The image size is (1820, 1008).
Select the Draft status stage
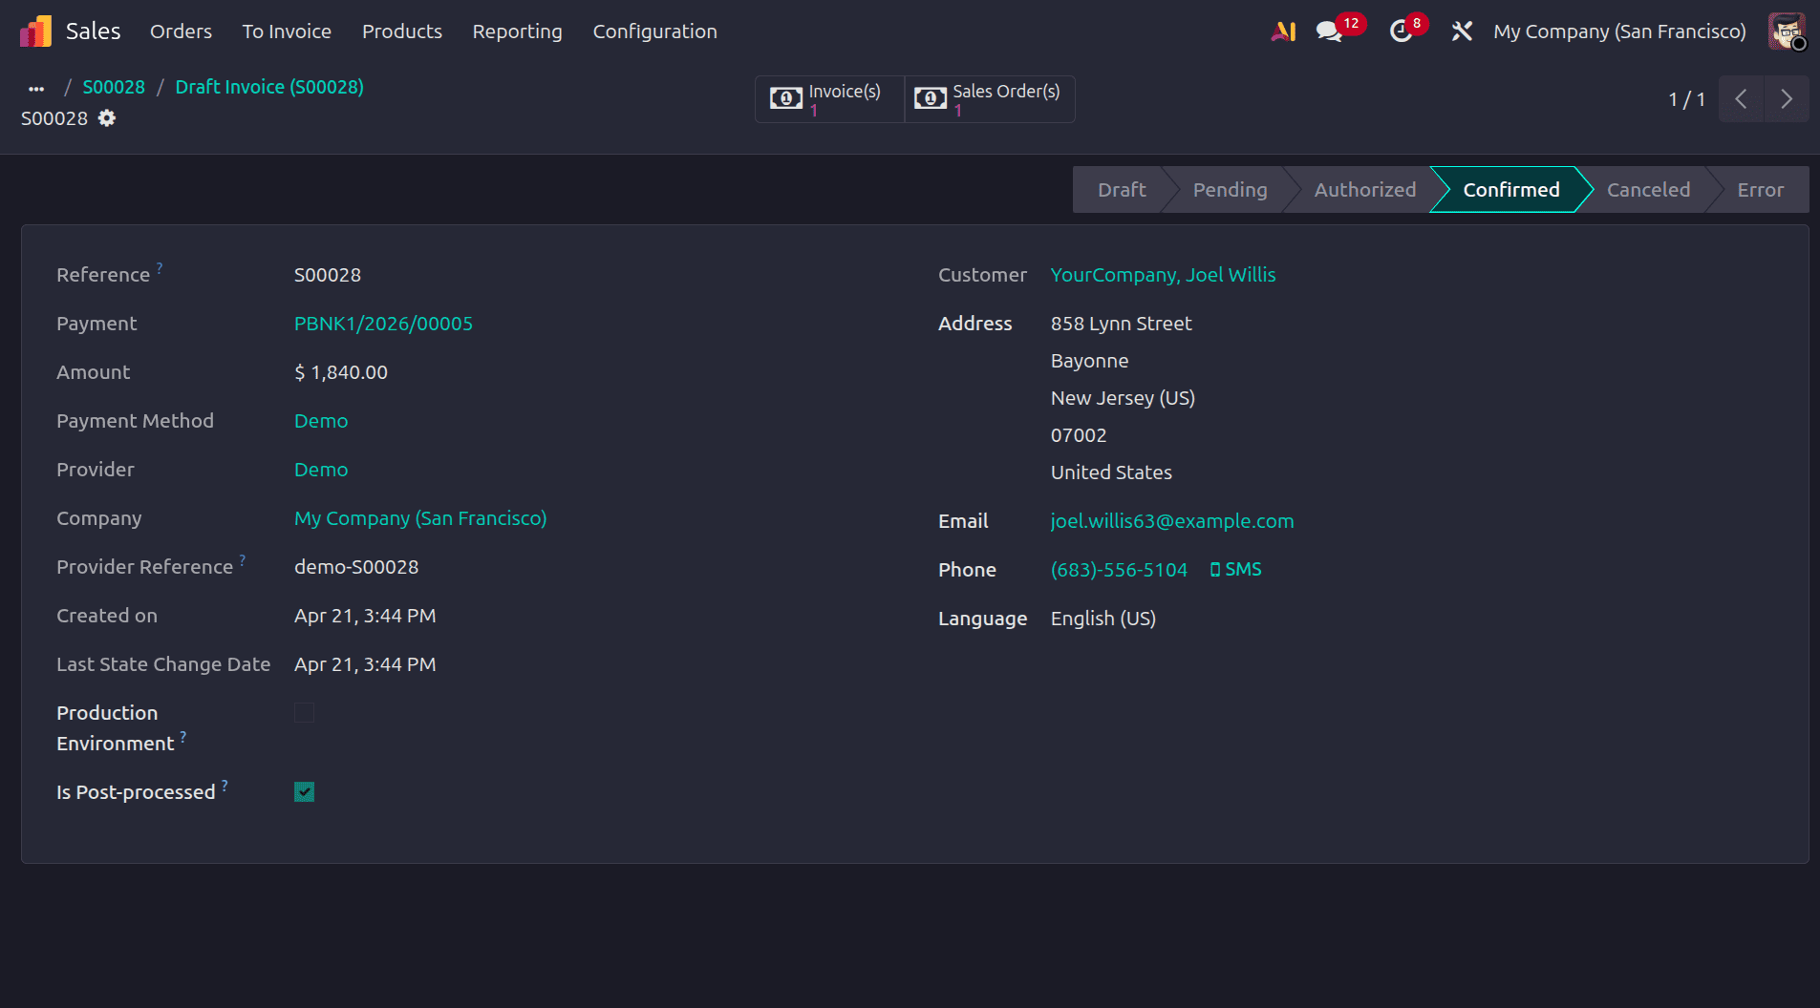[x=1121, y=190]
